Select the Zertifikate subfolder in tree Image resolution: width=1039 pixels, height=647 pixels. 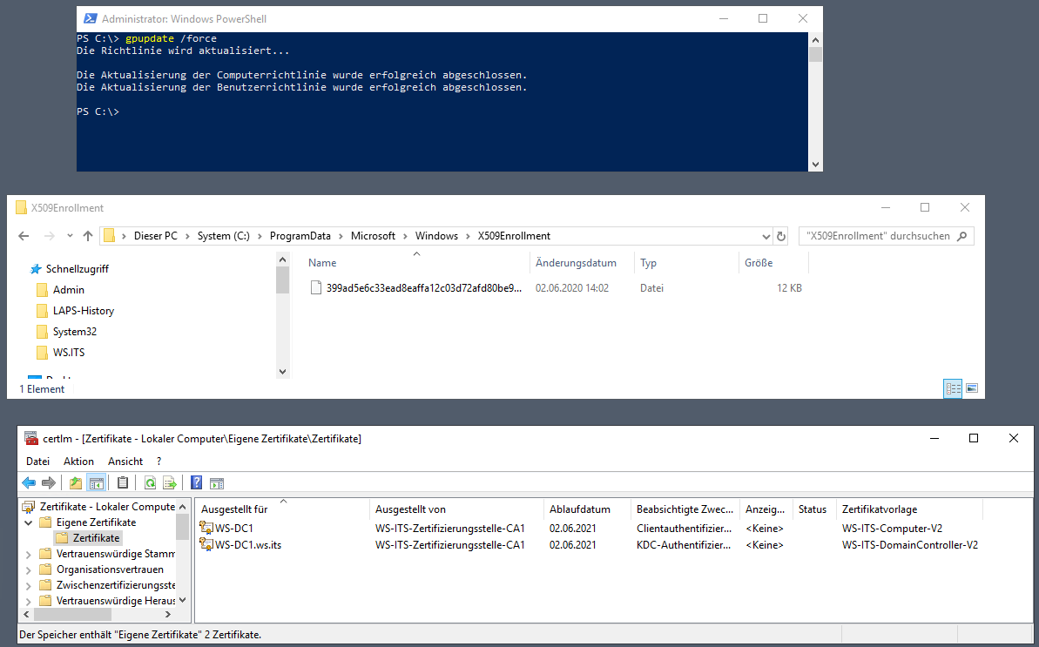(x=97, y=538)
